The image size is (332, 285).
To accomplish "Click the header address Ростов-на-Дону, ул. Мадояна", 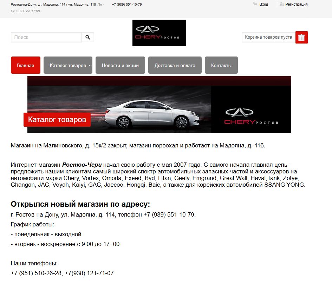I will point(53,5).
